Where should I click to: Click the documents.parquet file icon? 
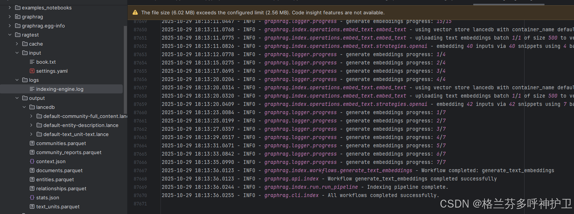pos(32,170)
